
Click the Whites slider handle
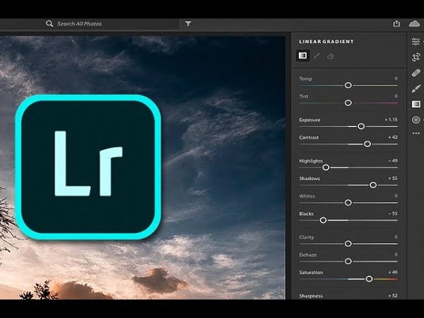pos(348,203)
